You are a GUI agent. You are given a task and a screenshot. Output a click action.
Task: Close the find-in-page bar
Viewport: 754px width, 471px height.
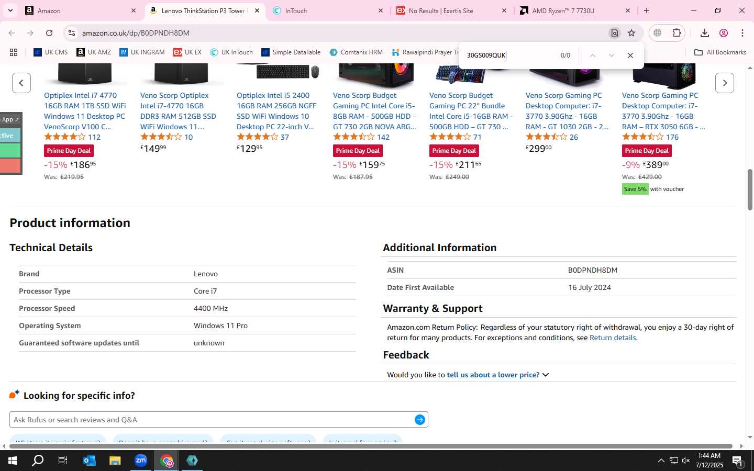pyautogui.click(x=630, y=55)
